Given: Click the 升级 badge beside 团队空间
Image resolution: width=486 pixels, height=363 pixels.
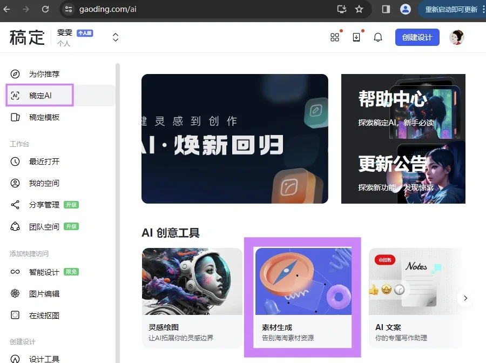Looking at the screenshot, I should [71, 226].
